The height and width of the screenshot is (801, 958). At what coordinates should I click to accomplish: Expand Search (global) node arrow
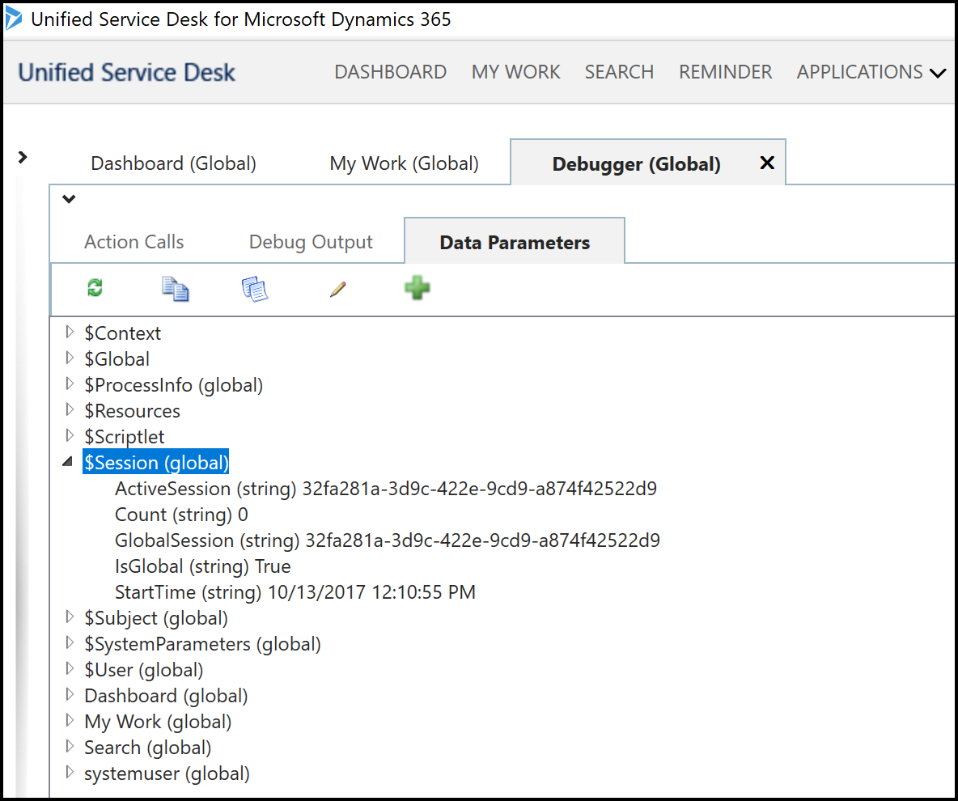click(x=70, y=746)
